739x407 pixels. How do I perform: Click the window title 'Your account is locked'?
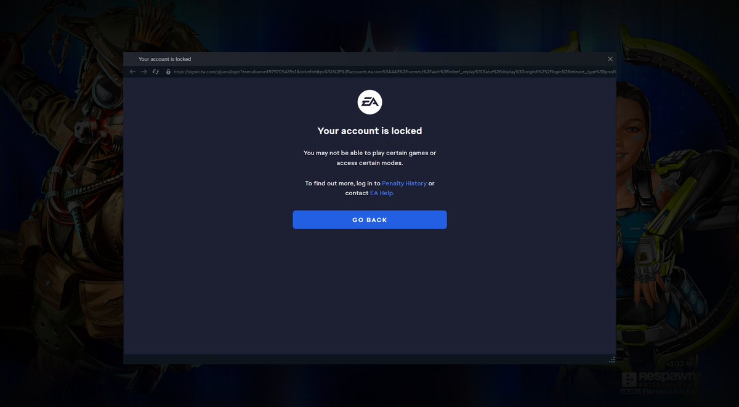pos(164,59)
